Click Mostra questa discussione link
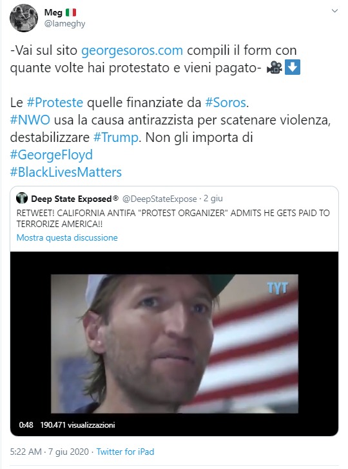 [x=67, y=237]
